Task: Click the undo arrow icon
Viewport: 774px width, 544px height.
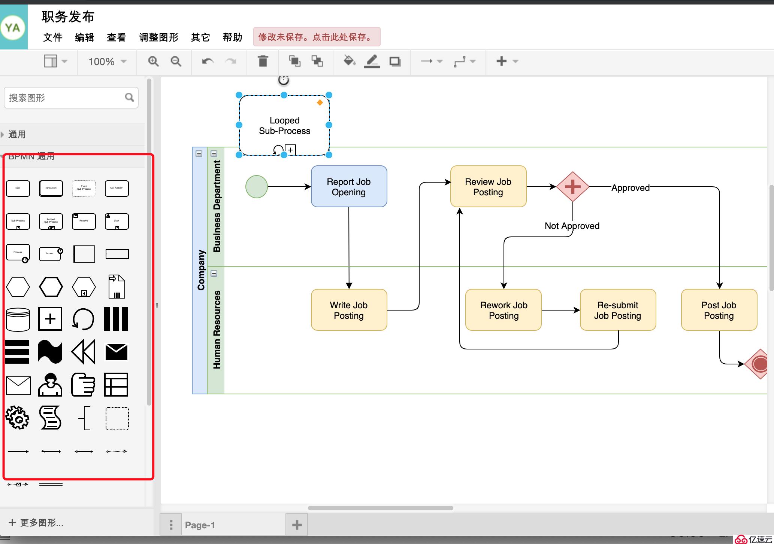Action: [x=208, y=61]
